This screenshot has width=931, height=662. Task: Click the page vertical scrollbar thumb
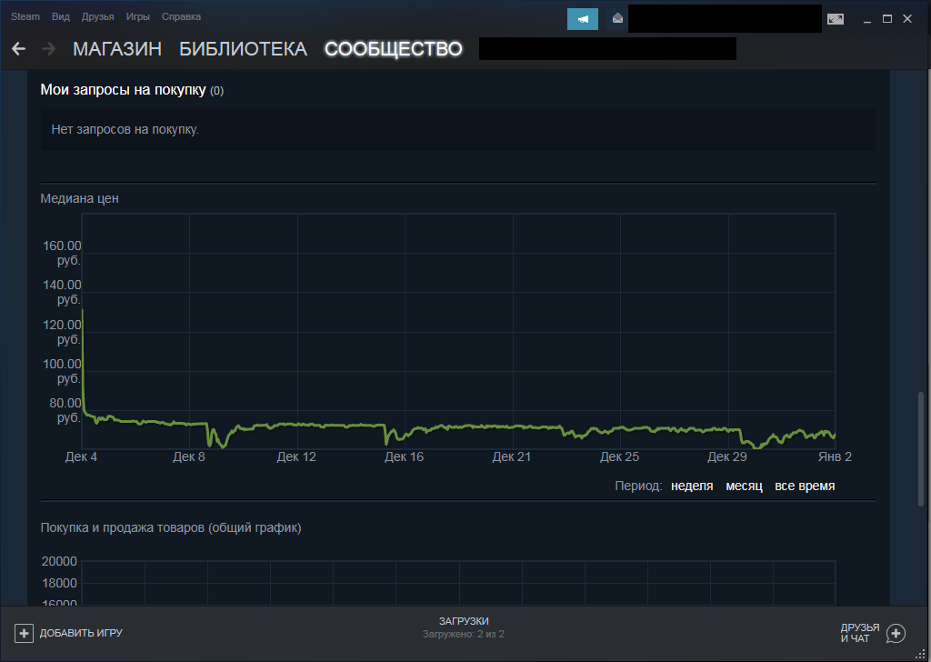click(x=921, y=449)
